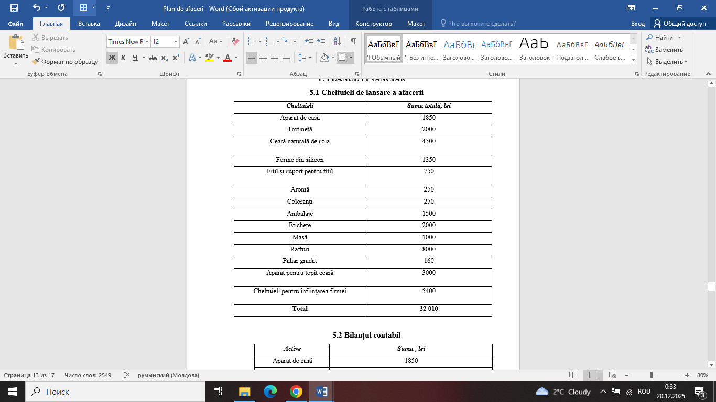Toggle align left paragraph button

[x=252, y=58]
